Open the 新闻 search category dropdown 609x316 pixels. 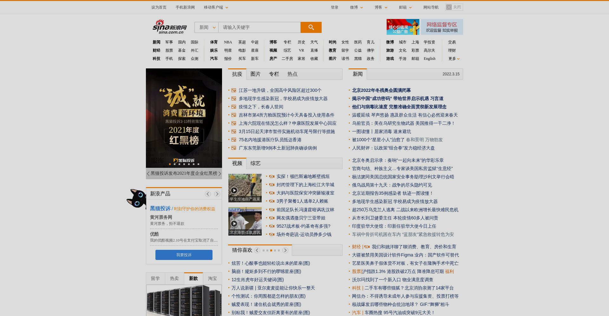pyautogui.click(x=206, y=27)
